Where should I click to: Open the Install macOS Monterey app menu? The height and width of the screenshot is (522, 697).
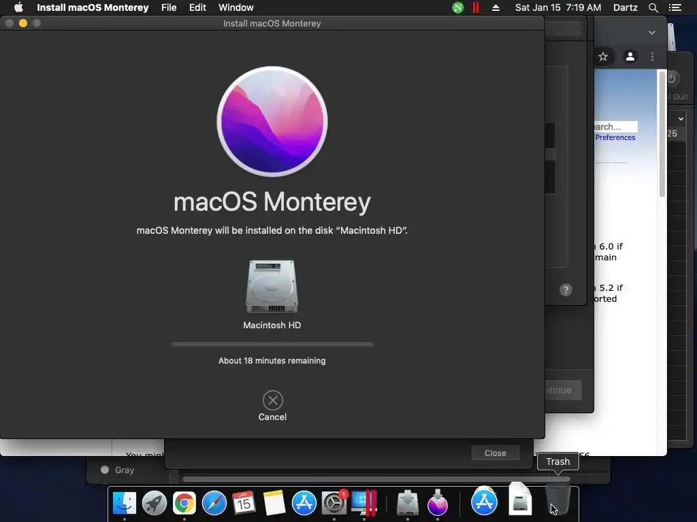tap(93, 7)
